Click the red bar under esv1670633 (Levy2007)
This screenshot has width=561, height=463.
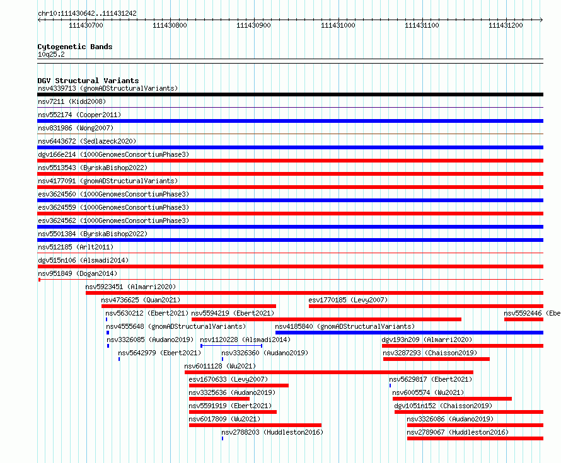pyautogui.click(x=239, y=386)
